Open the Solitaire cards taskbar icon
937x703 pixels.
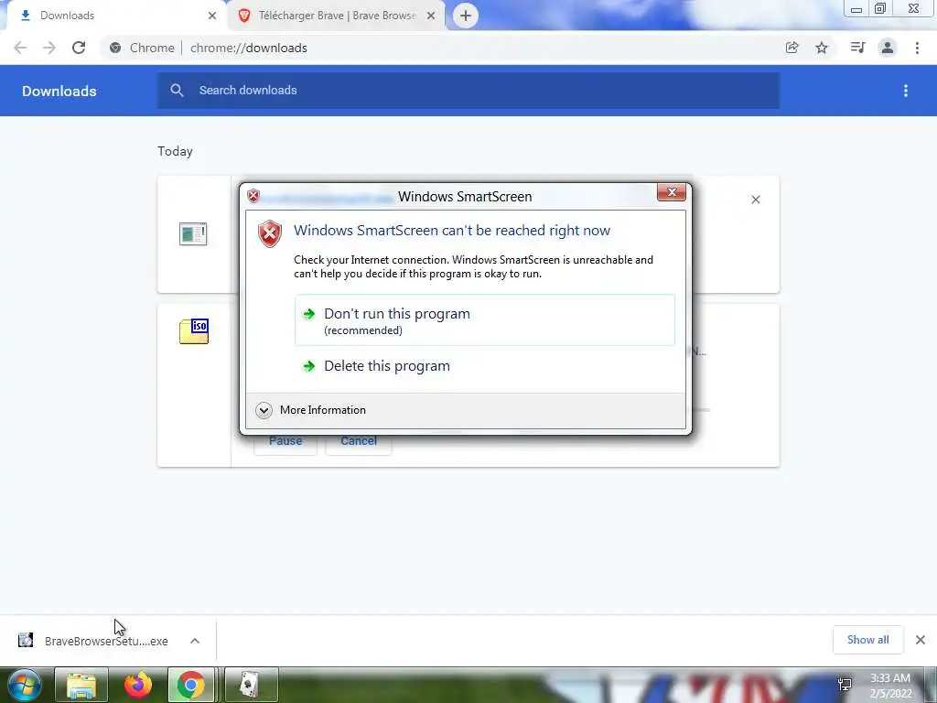pos(249,685)
